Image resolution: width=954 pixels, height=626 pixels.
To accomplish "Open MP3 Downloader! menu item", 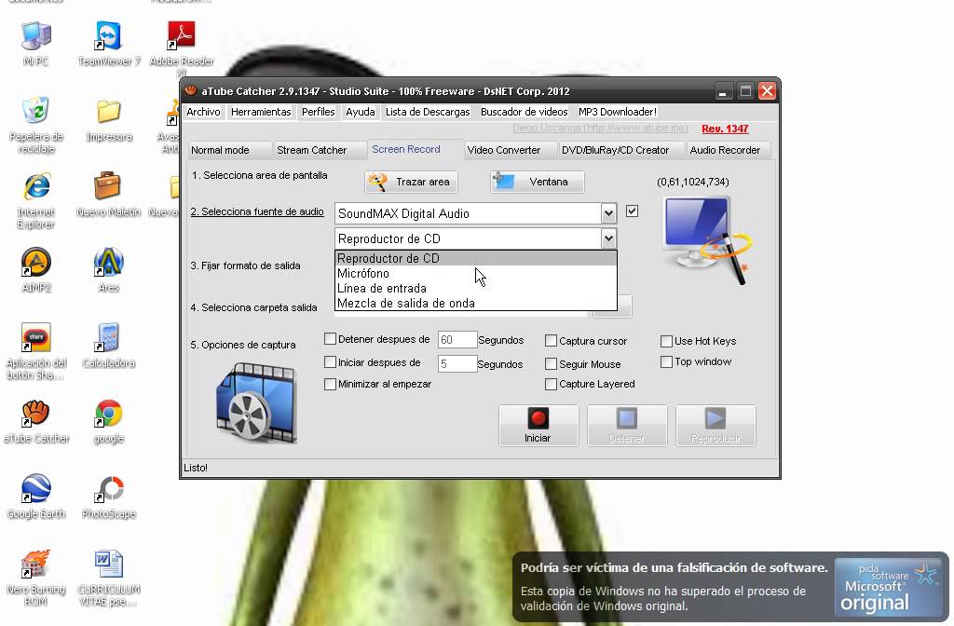I will click(x=618, y=112).
